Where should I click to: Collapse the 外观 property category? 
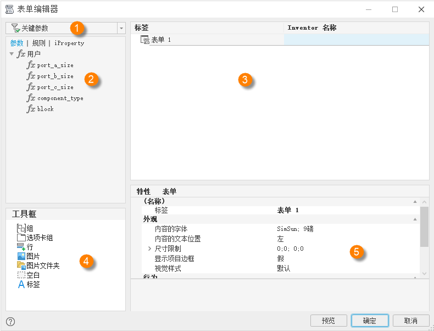[415, 219]
